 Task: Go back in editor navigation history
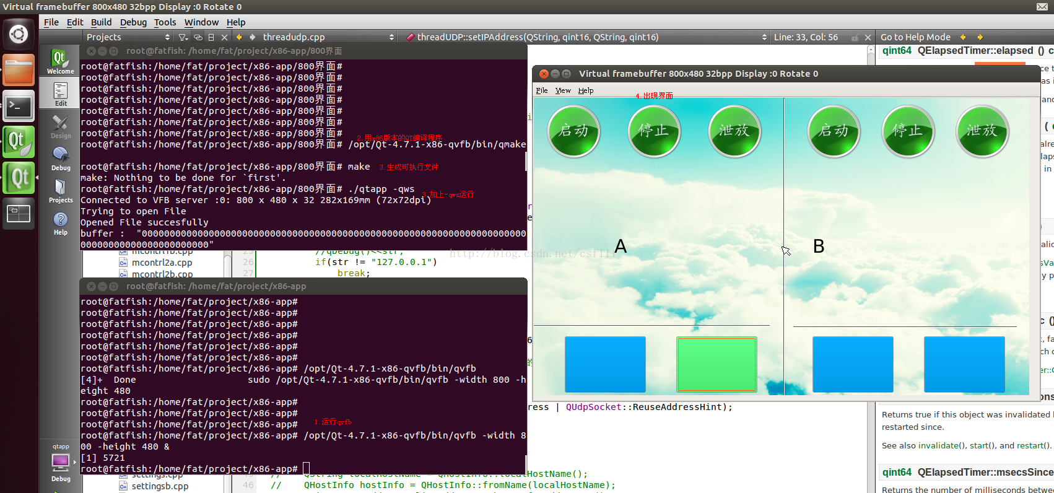239,37
